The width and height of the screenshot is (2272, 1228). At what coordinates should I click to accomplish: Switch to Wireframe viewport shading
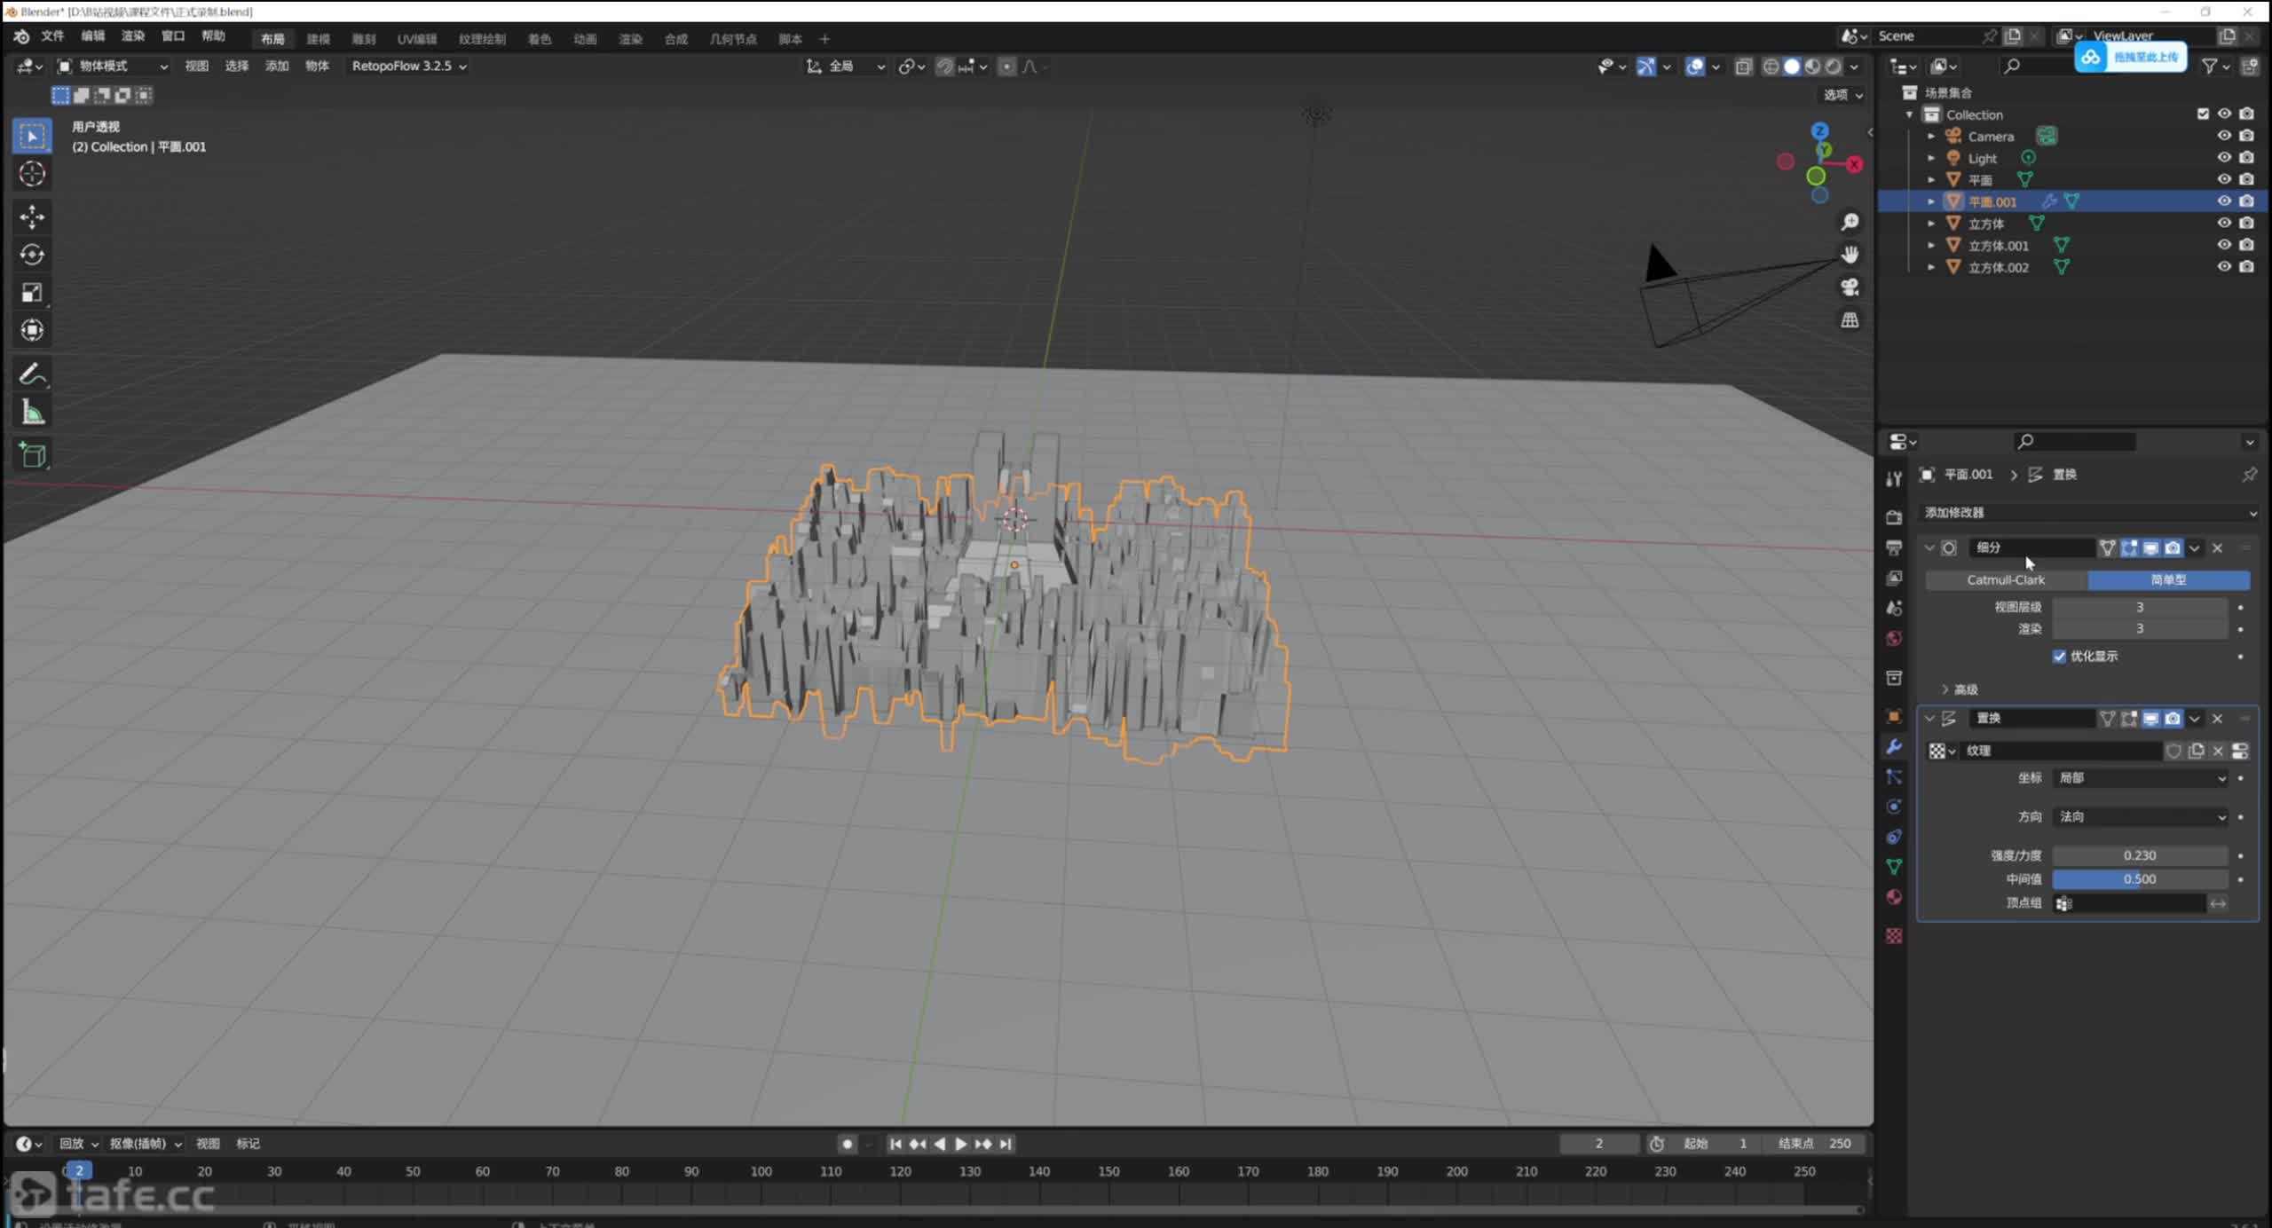[1771, 67]
